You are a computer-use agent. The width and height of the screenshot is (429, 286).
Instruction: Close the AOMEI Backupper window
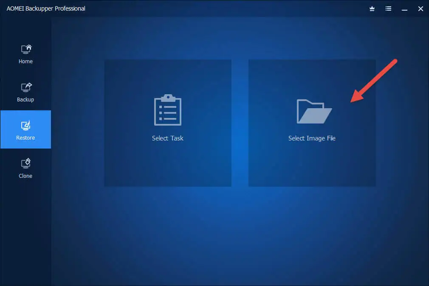[421, 9]
